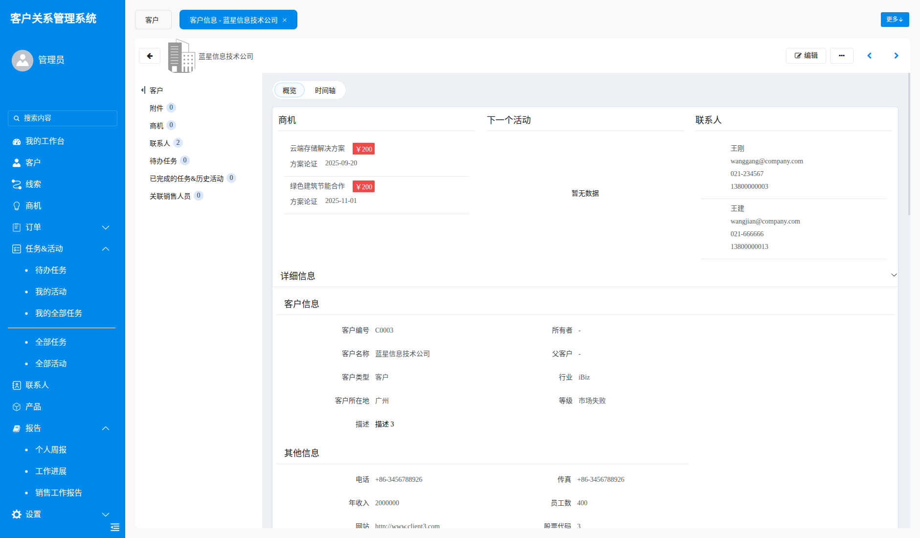Collapse sidebar using bottom fold icon
The image size is (920, 538).
click(x=115, y=527)
